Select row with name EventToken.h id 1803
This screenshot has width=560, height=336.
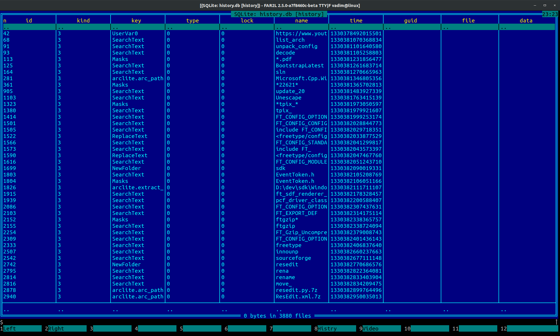[x=295, y=175]
